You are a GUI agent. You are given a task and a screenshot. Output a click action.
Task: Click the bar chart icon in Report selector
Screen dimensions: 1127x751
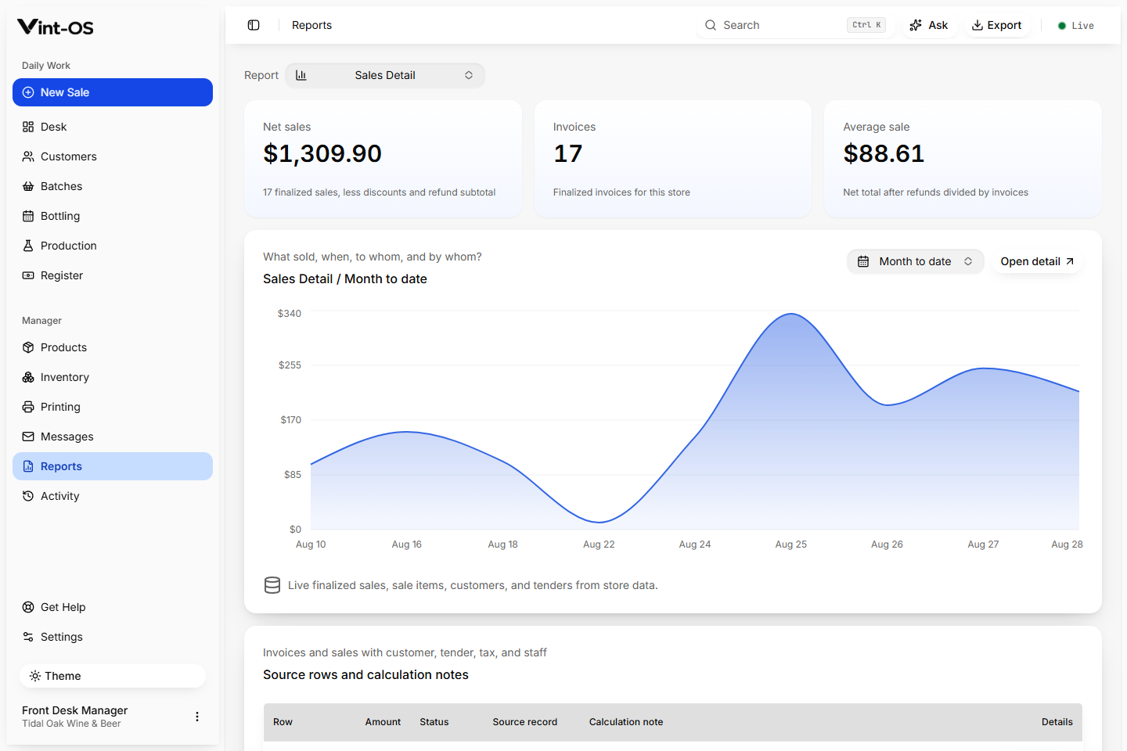pos(301,75)
